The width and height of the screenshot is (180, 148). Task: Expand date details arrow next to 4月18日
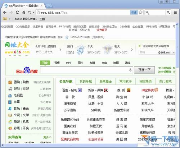tap(60, 49)
